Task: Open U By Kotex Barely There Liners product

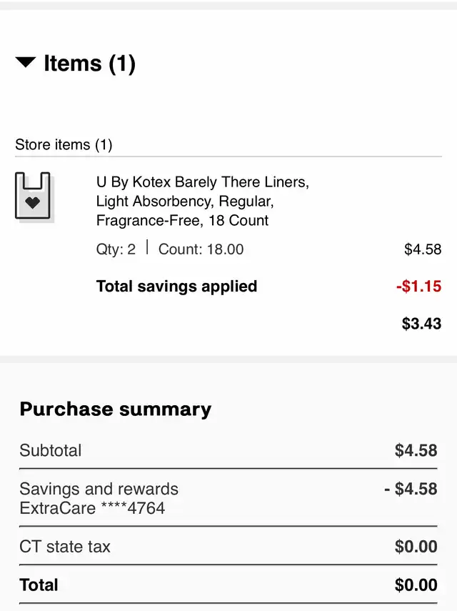Action: pos(202,201)
